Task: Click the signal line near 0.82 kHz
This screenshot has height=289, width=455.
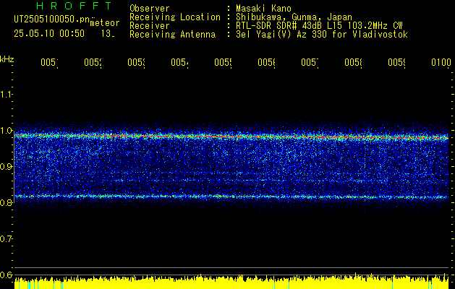Action: [x=231, y=197]
